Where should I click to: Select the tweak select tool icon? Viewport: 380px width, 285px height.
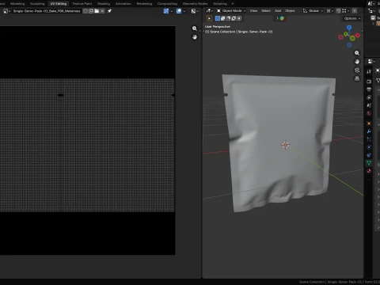[210, 18]
